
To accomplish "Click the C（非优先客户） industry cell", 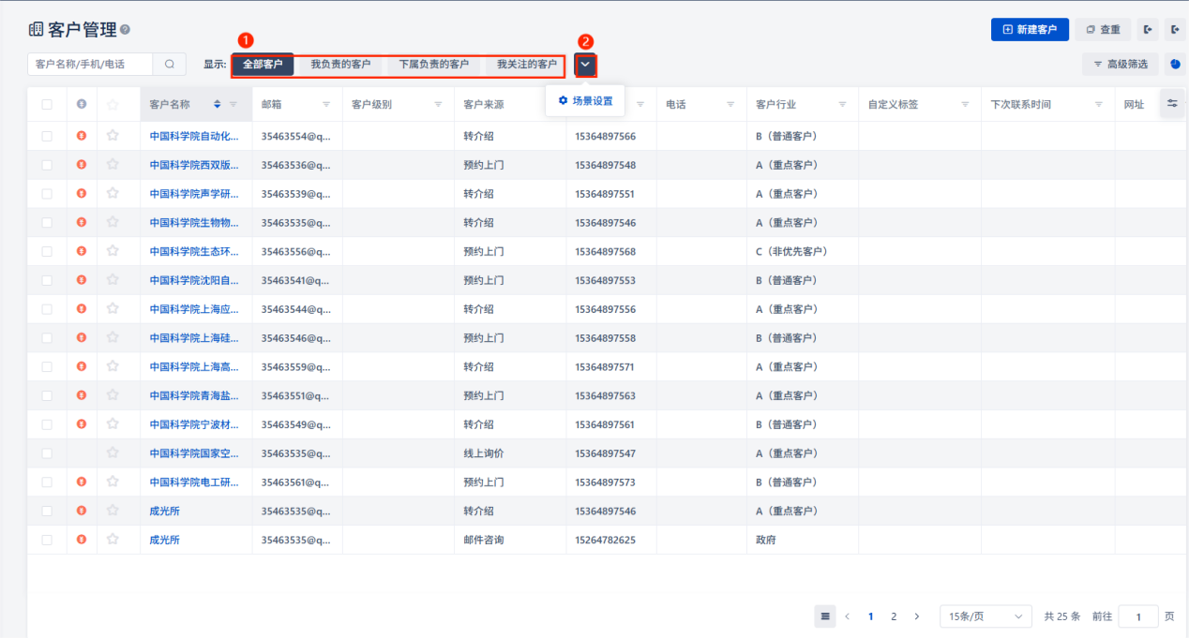I will point(791,251).
